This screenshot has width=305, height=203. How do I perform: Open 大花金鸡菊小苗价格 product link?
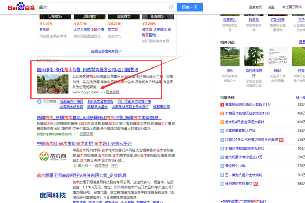pyautogui.click(x=88, y=30)
